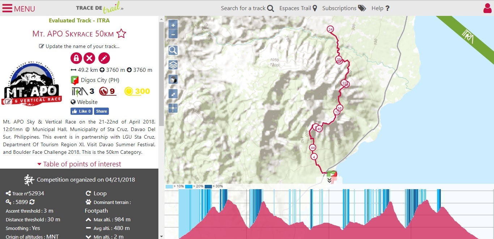Click the red pencil edit icon
The height and width of the screenshot is (239, 494).
click(x=104, y=58)
